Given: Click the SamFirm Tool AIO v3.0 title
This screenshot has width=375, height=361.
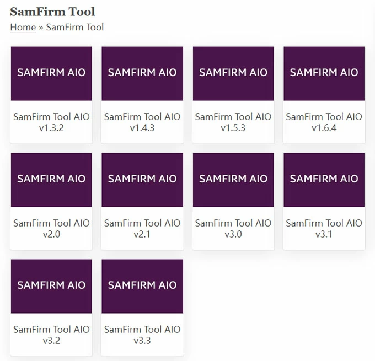Looking at the screenshot, I should click(233, 229).
